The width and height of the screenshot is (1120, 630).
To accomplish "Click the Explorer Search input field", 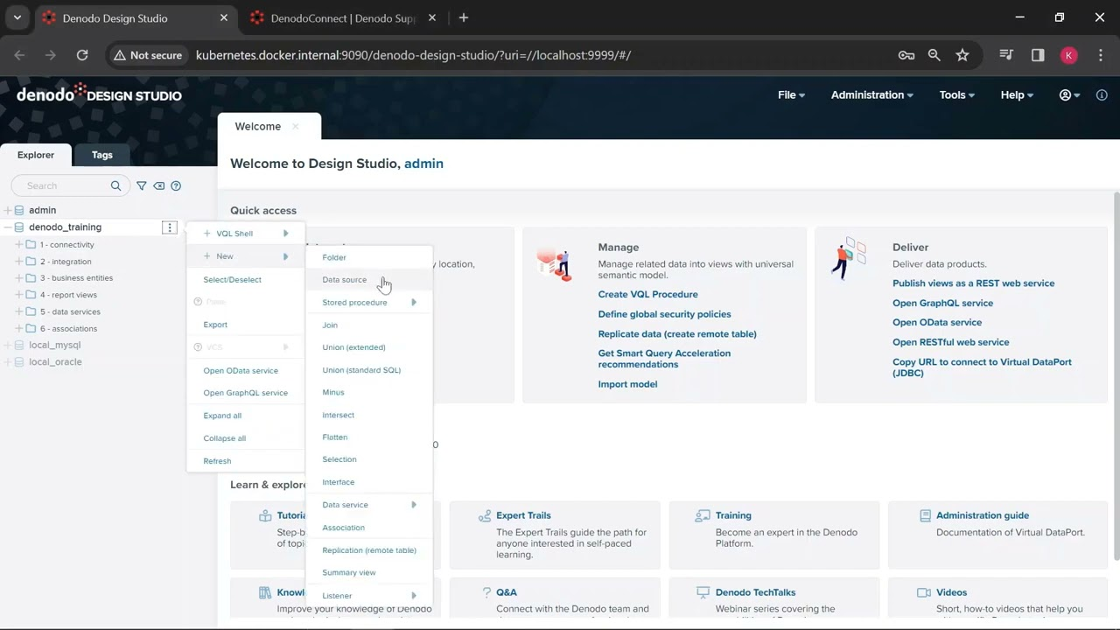I will coord(66,185).
